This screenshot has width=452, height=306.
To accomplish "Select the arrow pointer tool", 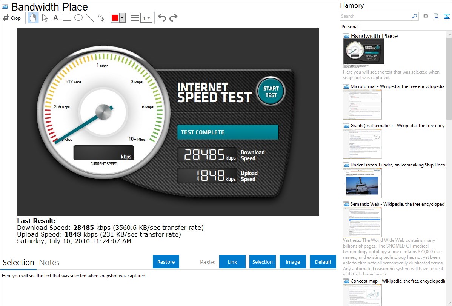I will point(45,18).
